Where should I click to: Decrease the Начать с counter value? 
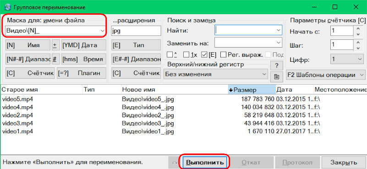pyautogui.click(x=358, y=34)
